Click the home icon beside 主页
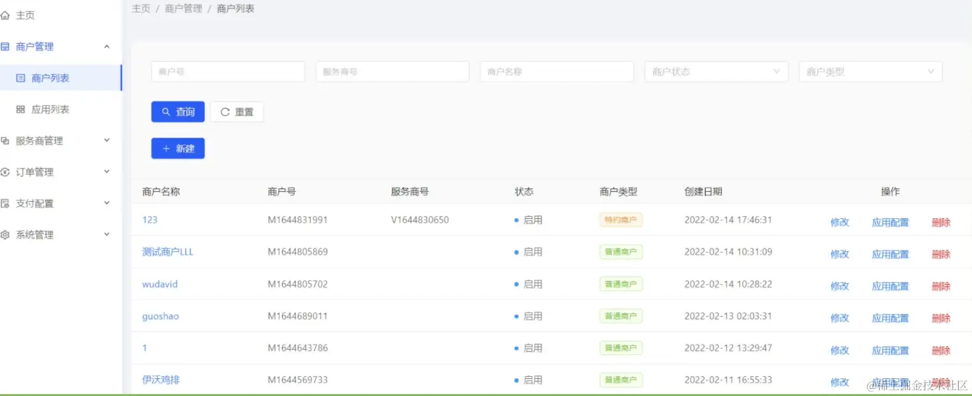The height and width of the screenshot is (396, 972). (x=5, y=15)
